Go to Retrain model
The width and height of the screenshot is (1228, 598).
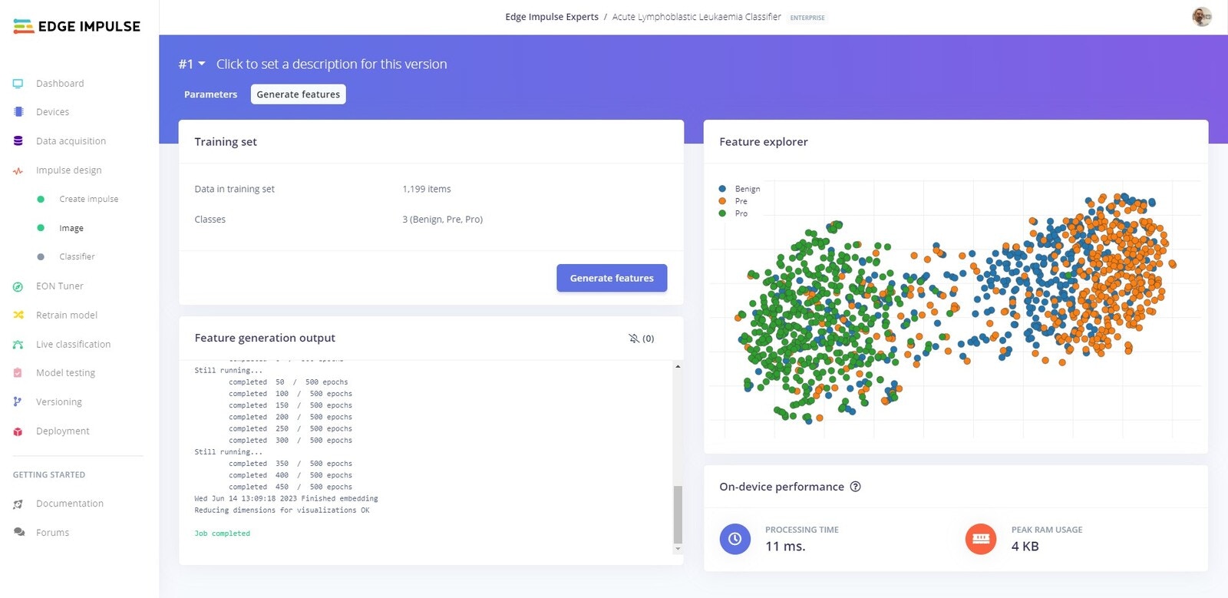(67, 316)
